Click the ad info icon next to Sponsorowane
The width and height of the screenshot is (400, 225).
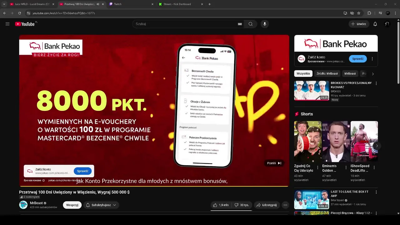pos(43,180)
